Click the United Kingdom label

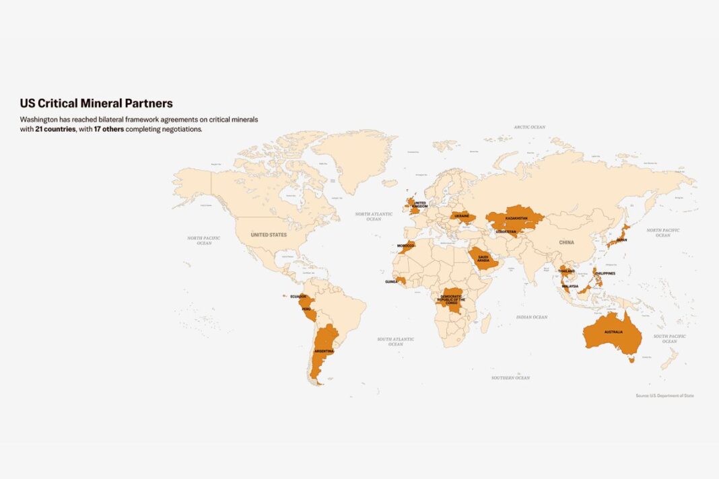[x=419, y=204]
